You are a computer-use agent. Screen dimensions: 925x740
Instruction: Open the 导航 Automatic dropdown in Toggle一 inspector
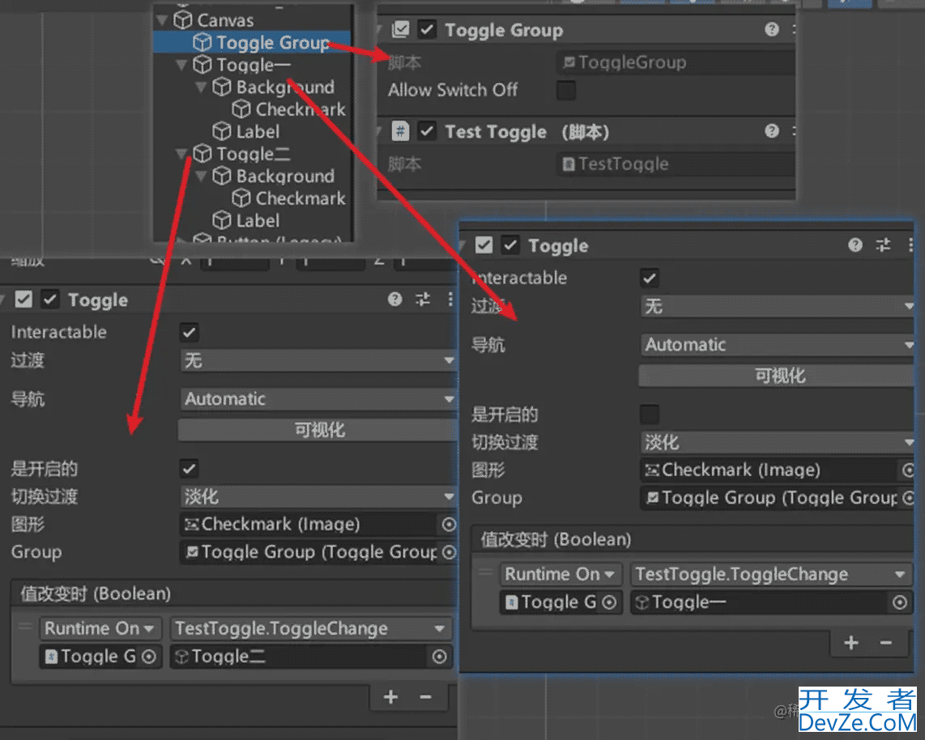[777, 345]
